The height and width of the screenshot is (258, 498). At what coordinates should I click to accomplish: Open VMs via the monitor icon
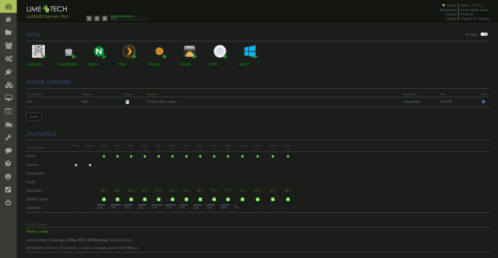[8, 98]
